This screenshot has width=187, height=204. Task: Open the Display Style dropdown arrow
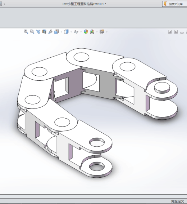pos(71,32)
